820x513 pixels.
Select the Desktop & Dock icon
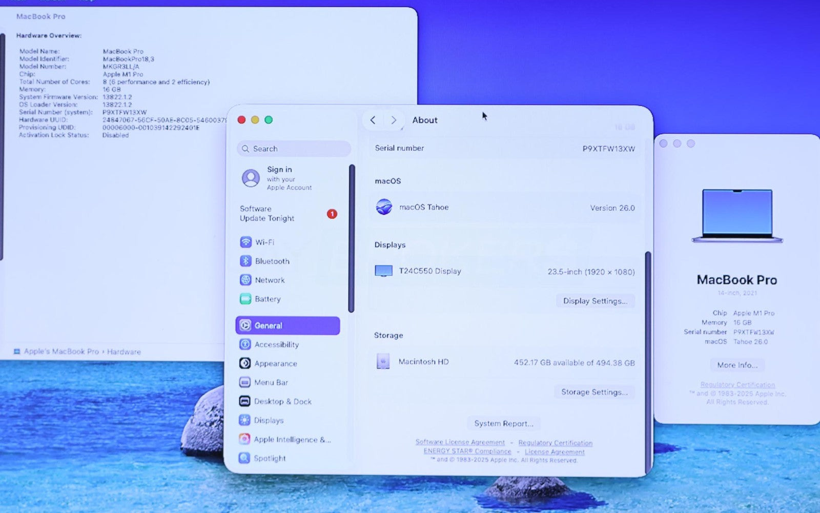point(245,401)
